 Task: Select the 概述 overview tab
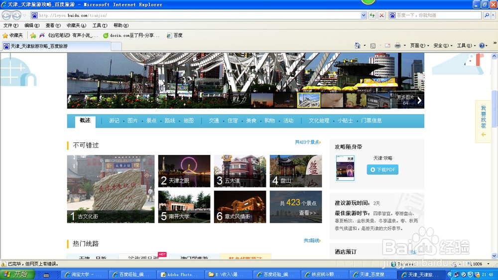click(x=85, y=121)
